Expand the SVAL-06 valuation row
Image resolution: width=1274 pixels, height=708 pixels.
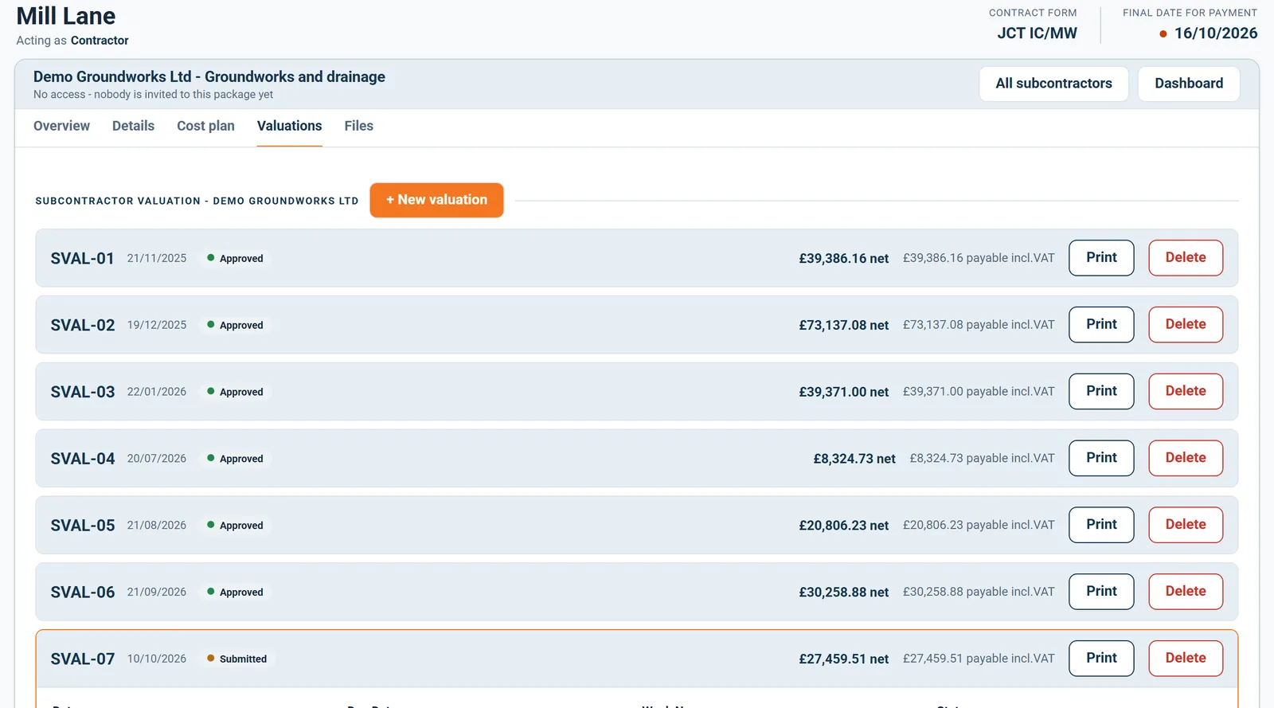[636, 592]
